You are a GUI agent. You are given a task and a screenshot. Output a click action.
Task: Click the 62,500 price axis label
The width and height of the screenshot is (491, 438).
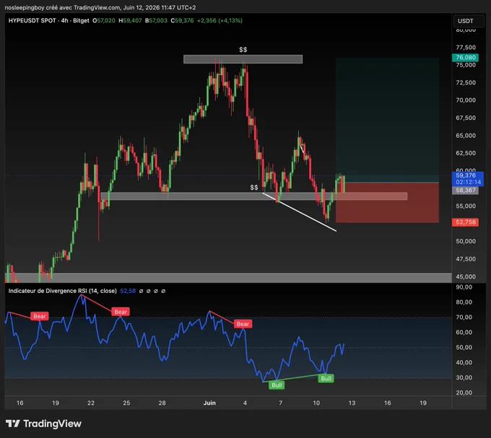point(466,153)
